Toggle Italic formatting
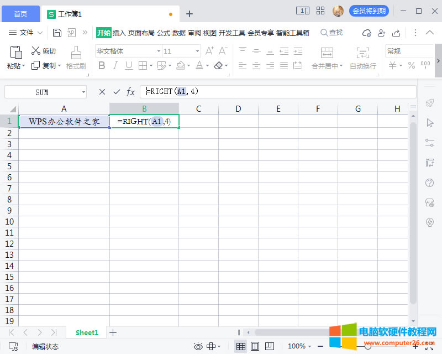 (115, 66)
